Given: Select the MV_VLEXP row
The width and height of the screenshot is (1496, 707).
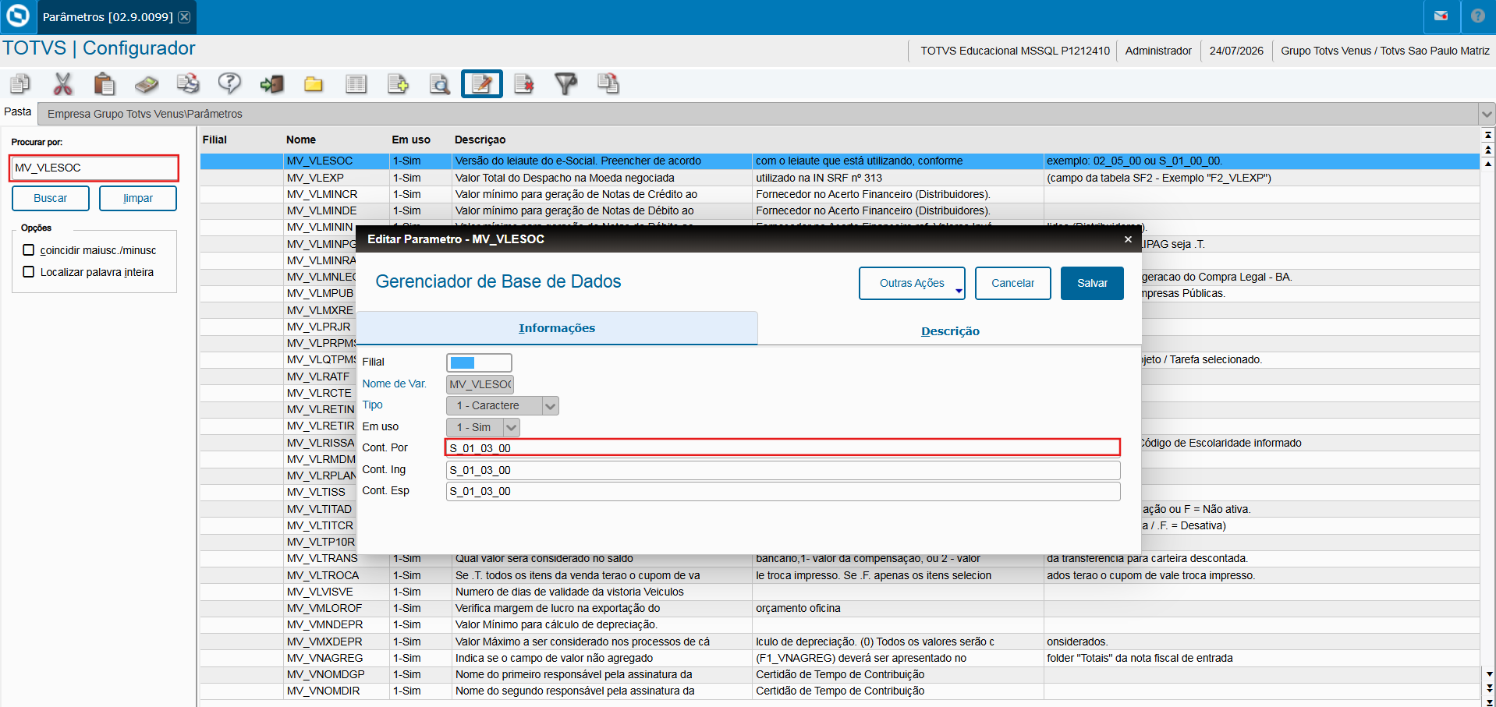Looking at the screenshot, I should click(x=840, y=179).
